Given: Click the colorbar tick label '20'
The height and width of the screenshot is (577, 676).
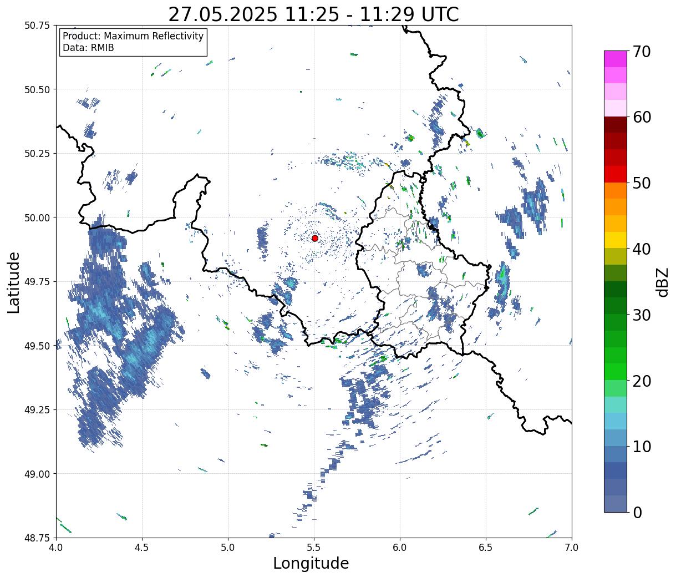Looking at the screenshot, I should [642, 381].
